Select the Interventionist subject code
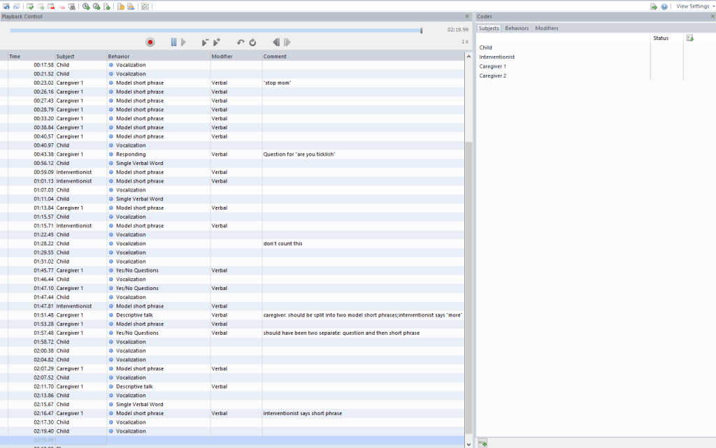This screenshot has height=448, width=716. [x=496, y=57]
